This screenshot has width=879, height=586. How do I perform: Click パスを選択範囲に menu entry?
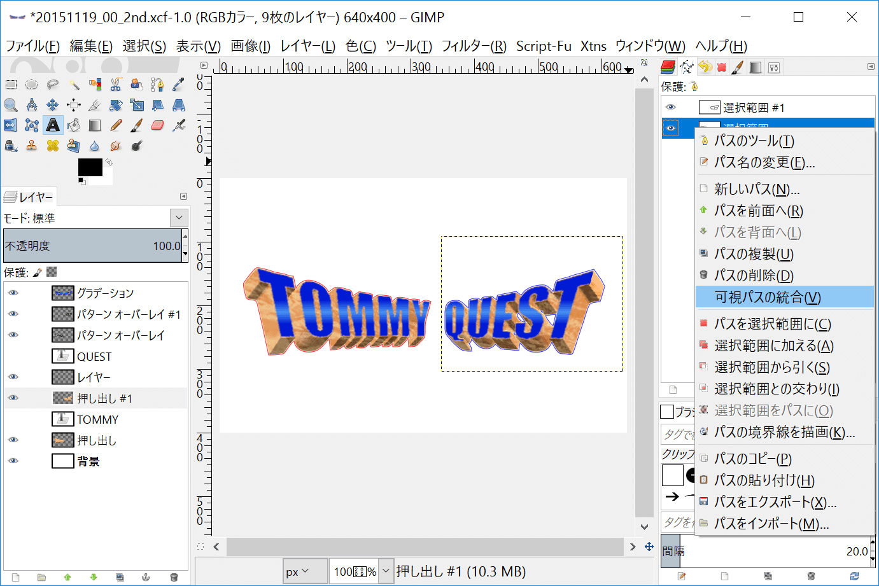point(772,324)
